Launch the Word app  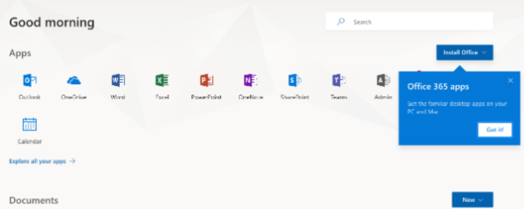[x=118, y=86]
